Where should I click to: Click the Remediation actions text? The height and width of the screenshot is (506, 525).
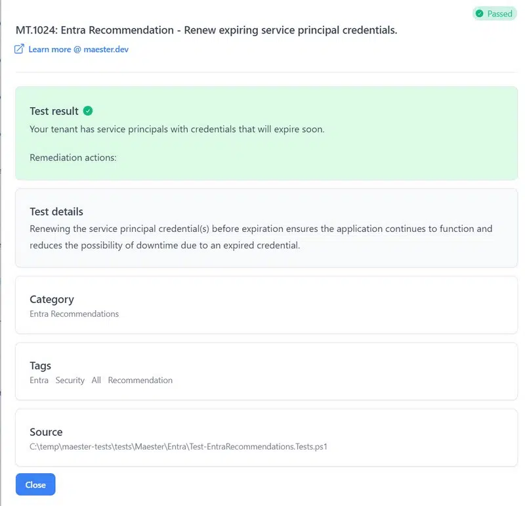pyautogui.click(x=73, y=158)
